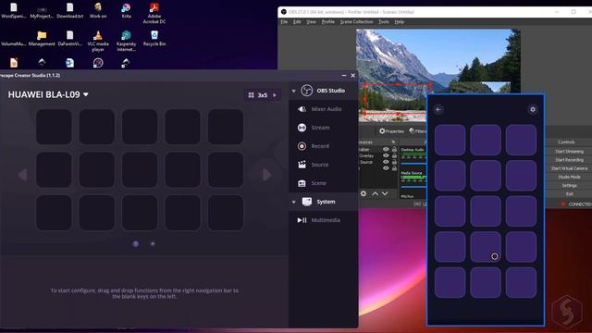Open Adobe Acrobat DC desktop icon
Viewport: 592px width, 333px height.
(154, 13)
